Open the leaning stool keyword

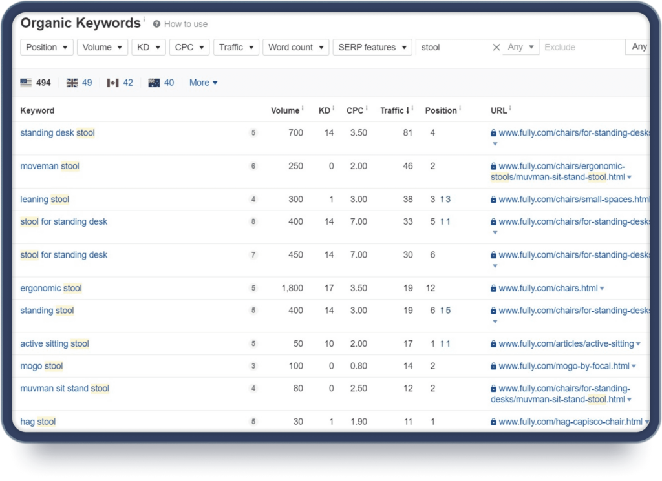[45, 200]
